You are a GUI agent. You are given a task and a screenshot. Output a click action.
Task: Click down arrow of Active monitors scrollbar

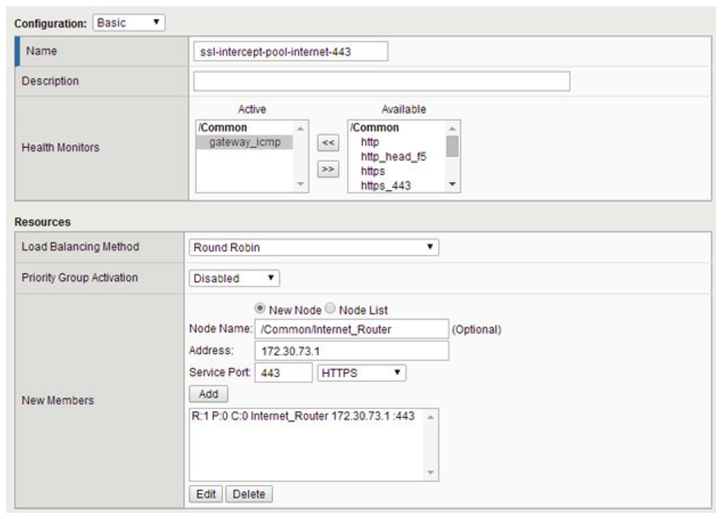pyautogui.click(x=300, y=184)
